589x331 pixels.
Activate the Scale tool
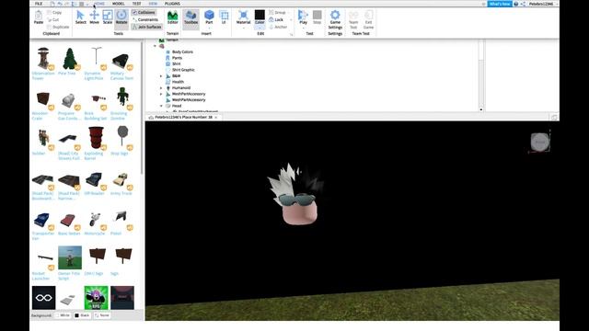[x=108, y=17]
